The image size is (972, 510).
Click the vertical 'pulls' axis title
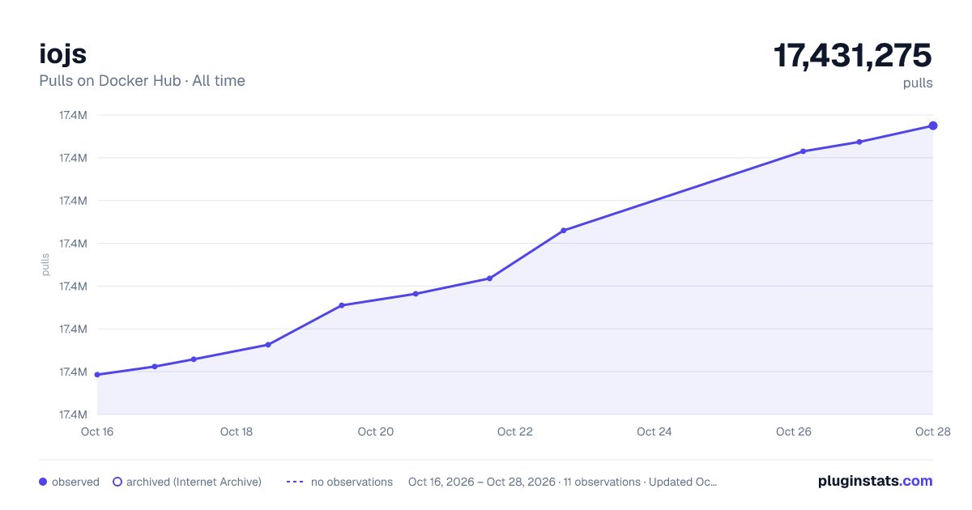click(45, 265)
